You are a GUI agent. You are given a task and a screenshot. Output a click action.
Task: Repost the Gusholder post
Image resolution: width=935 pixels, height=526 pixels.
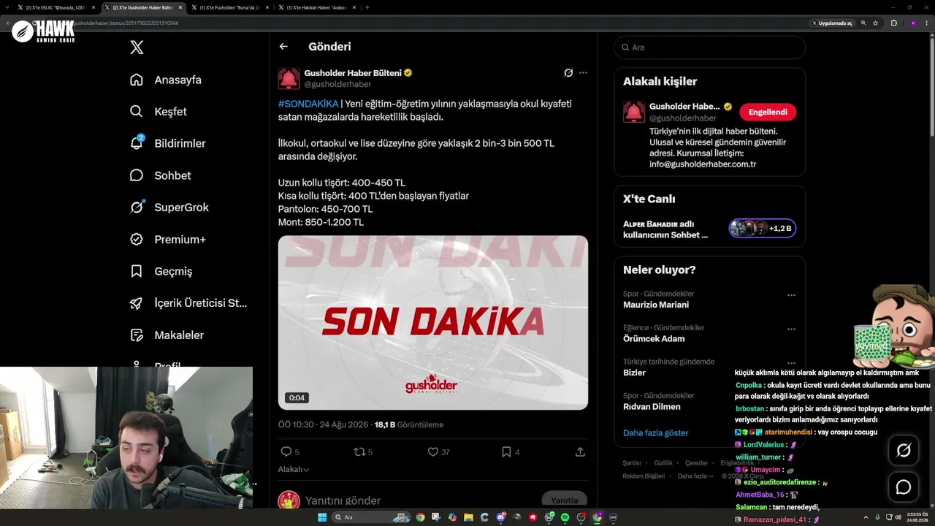point(359,452)
